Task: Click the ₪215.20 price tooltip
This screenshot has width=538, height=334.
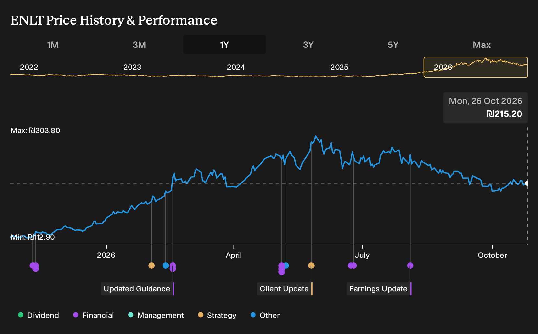Action: (486, 108)
